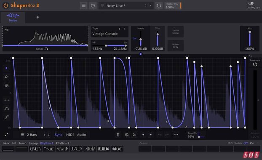The height and width of the screenshot is (160, 262).
Task: Set MIDI Switch to Off
Action: tap(246, 143)
